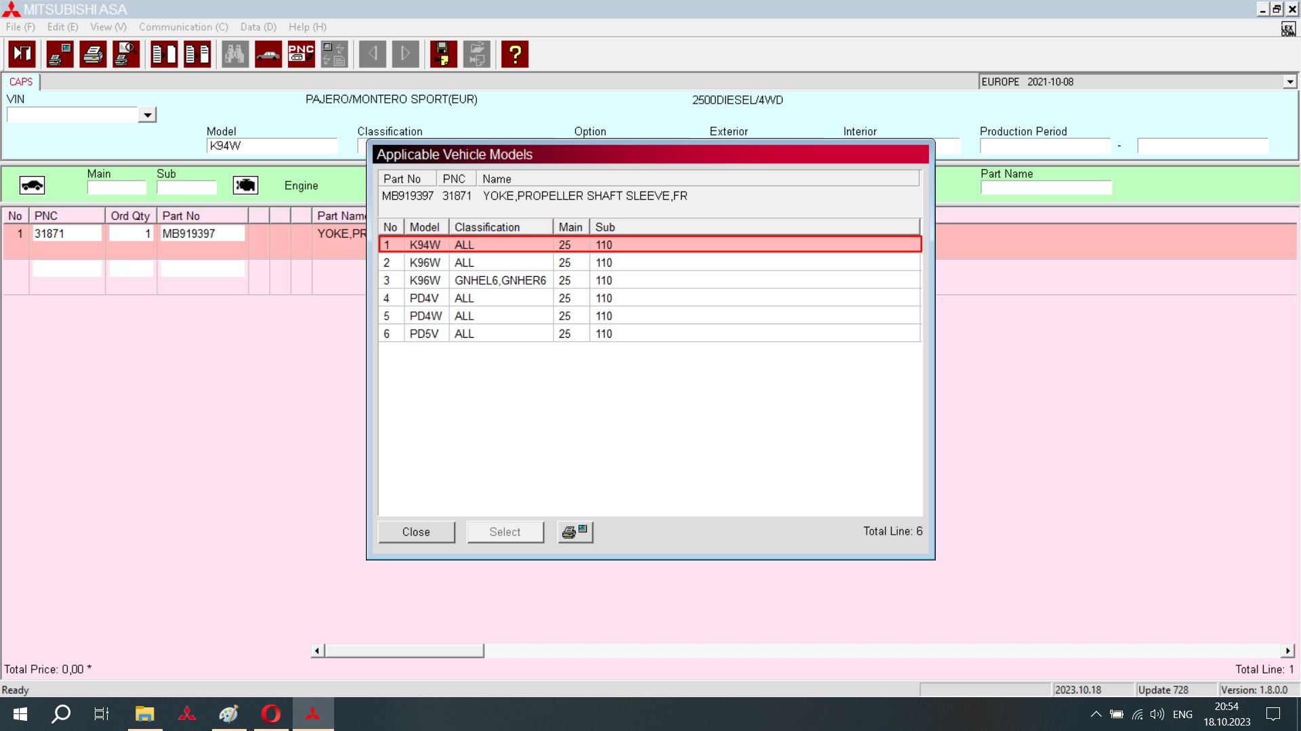Select the K96W GNHEL6,GNHER6 row
The width and height of the screenshot is (1301, 731).
tap(650, 280)
